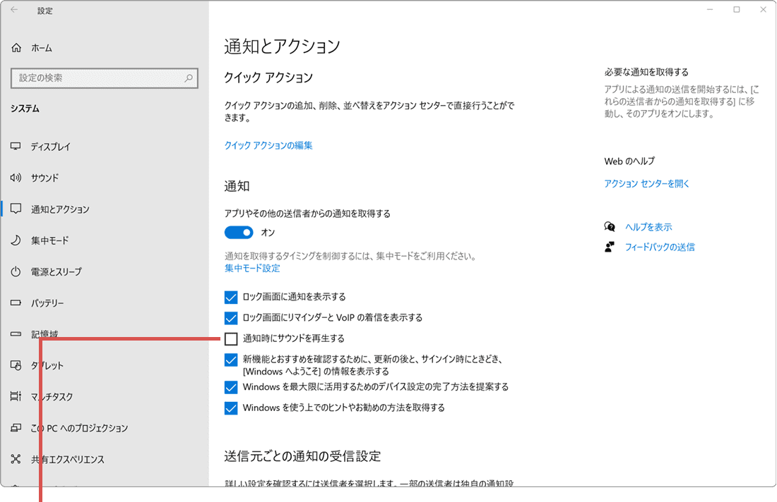Open マルチタスク settings icon
This screenshot has width=777, height=502.
point(16,396)
